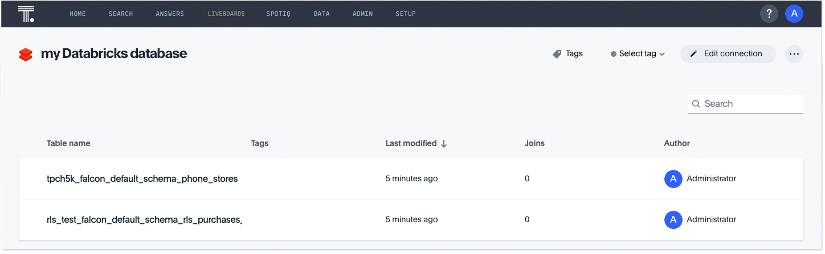The width and height of the screenshot is (825, 254).
Task: Click the Databricks connection logo icon
Action: [26, 54]
